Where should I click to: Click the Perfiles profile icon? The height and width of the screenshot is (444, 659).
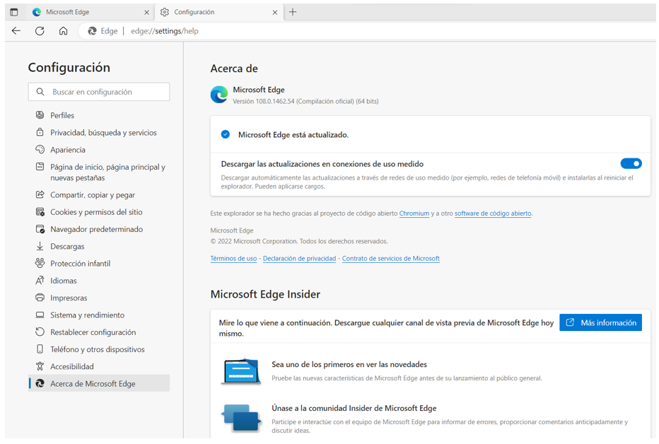click(x=40, y=115)
